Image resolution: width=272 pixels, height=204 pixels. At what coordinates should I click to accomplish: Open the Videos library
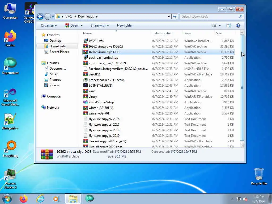(52, 85)
